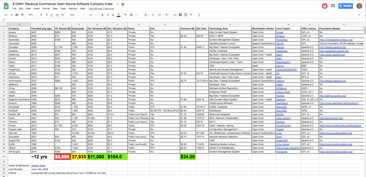This screenshot has width=366, height=177.
Task: Open the account avatar labeled J
Action: (x=359, y=6)
